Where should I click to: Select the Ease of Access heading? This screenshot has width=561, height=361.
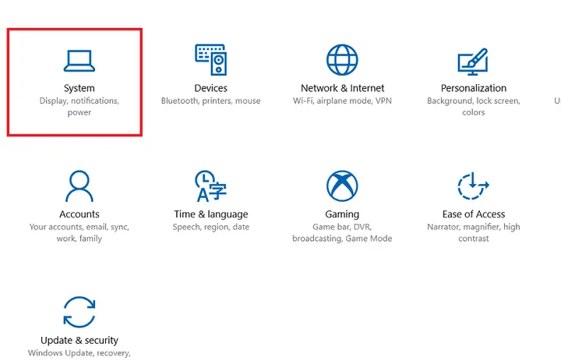pyautogui.click(x=474, y=214)
